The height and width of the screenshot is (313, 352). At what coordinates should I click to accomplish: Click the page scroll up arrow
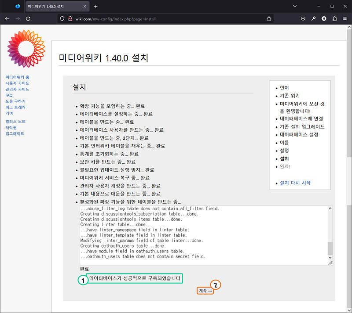pyautogui.click(x=349, y=27)
